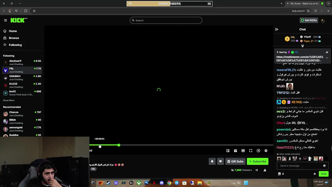Open new browser tab
Screen dimensions: 332x187
(x=281, y=4)
